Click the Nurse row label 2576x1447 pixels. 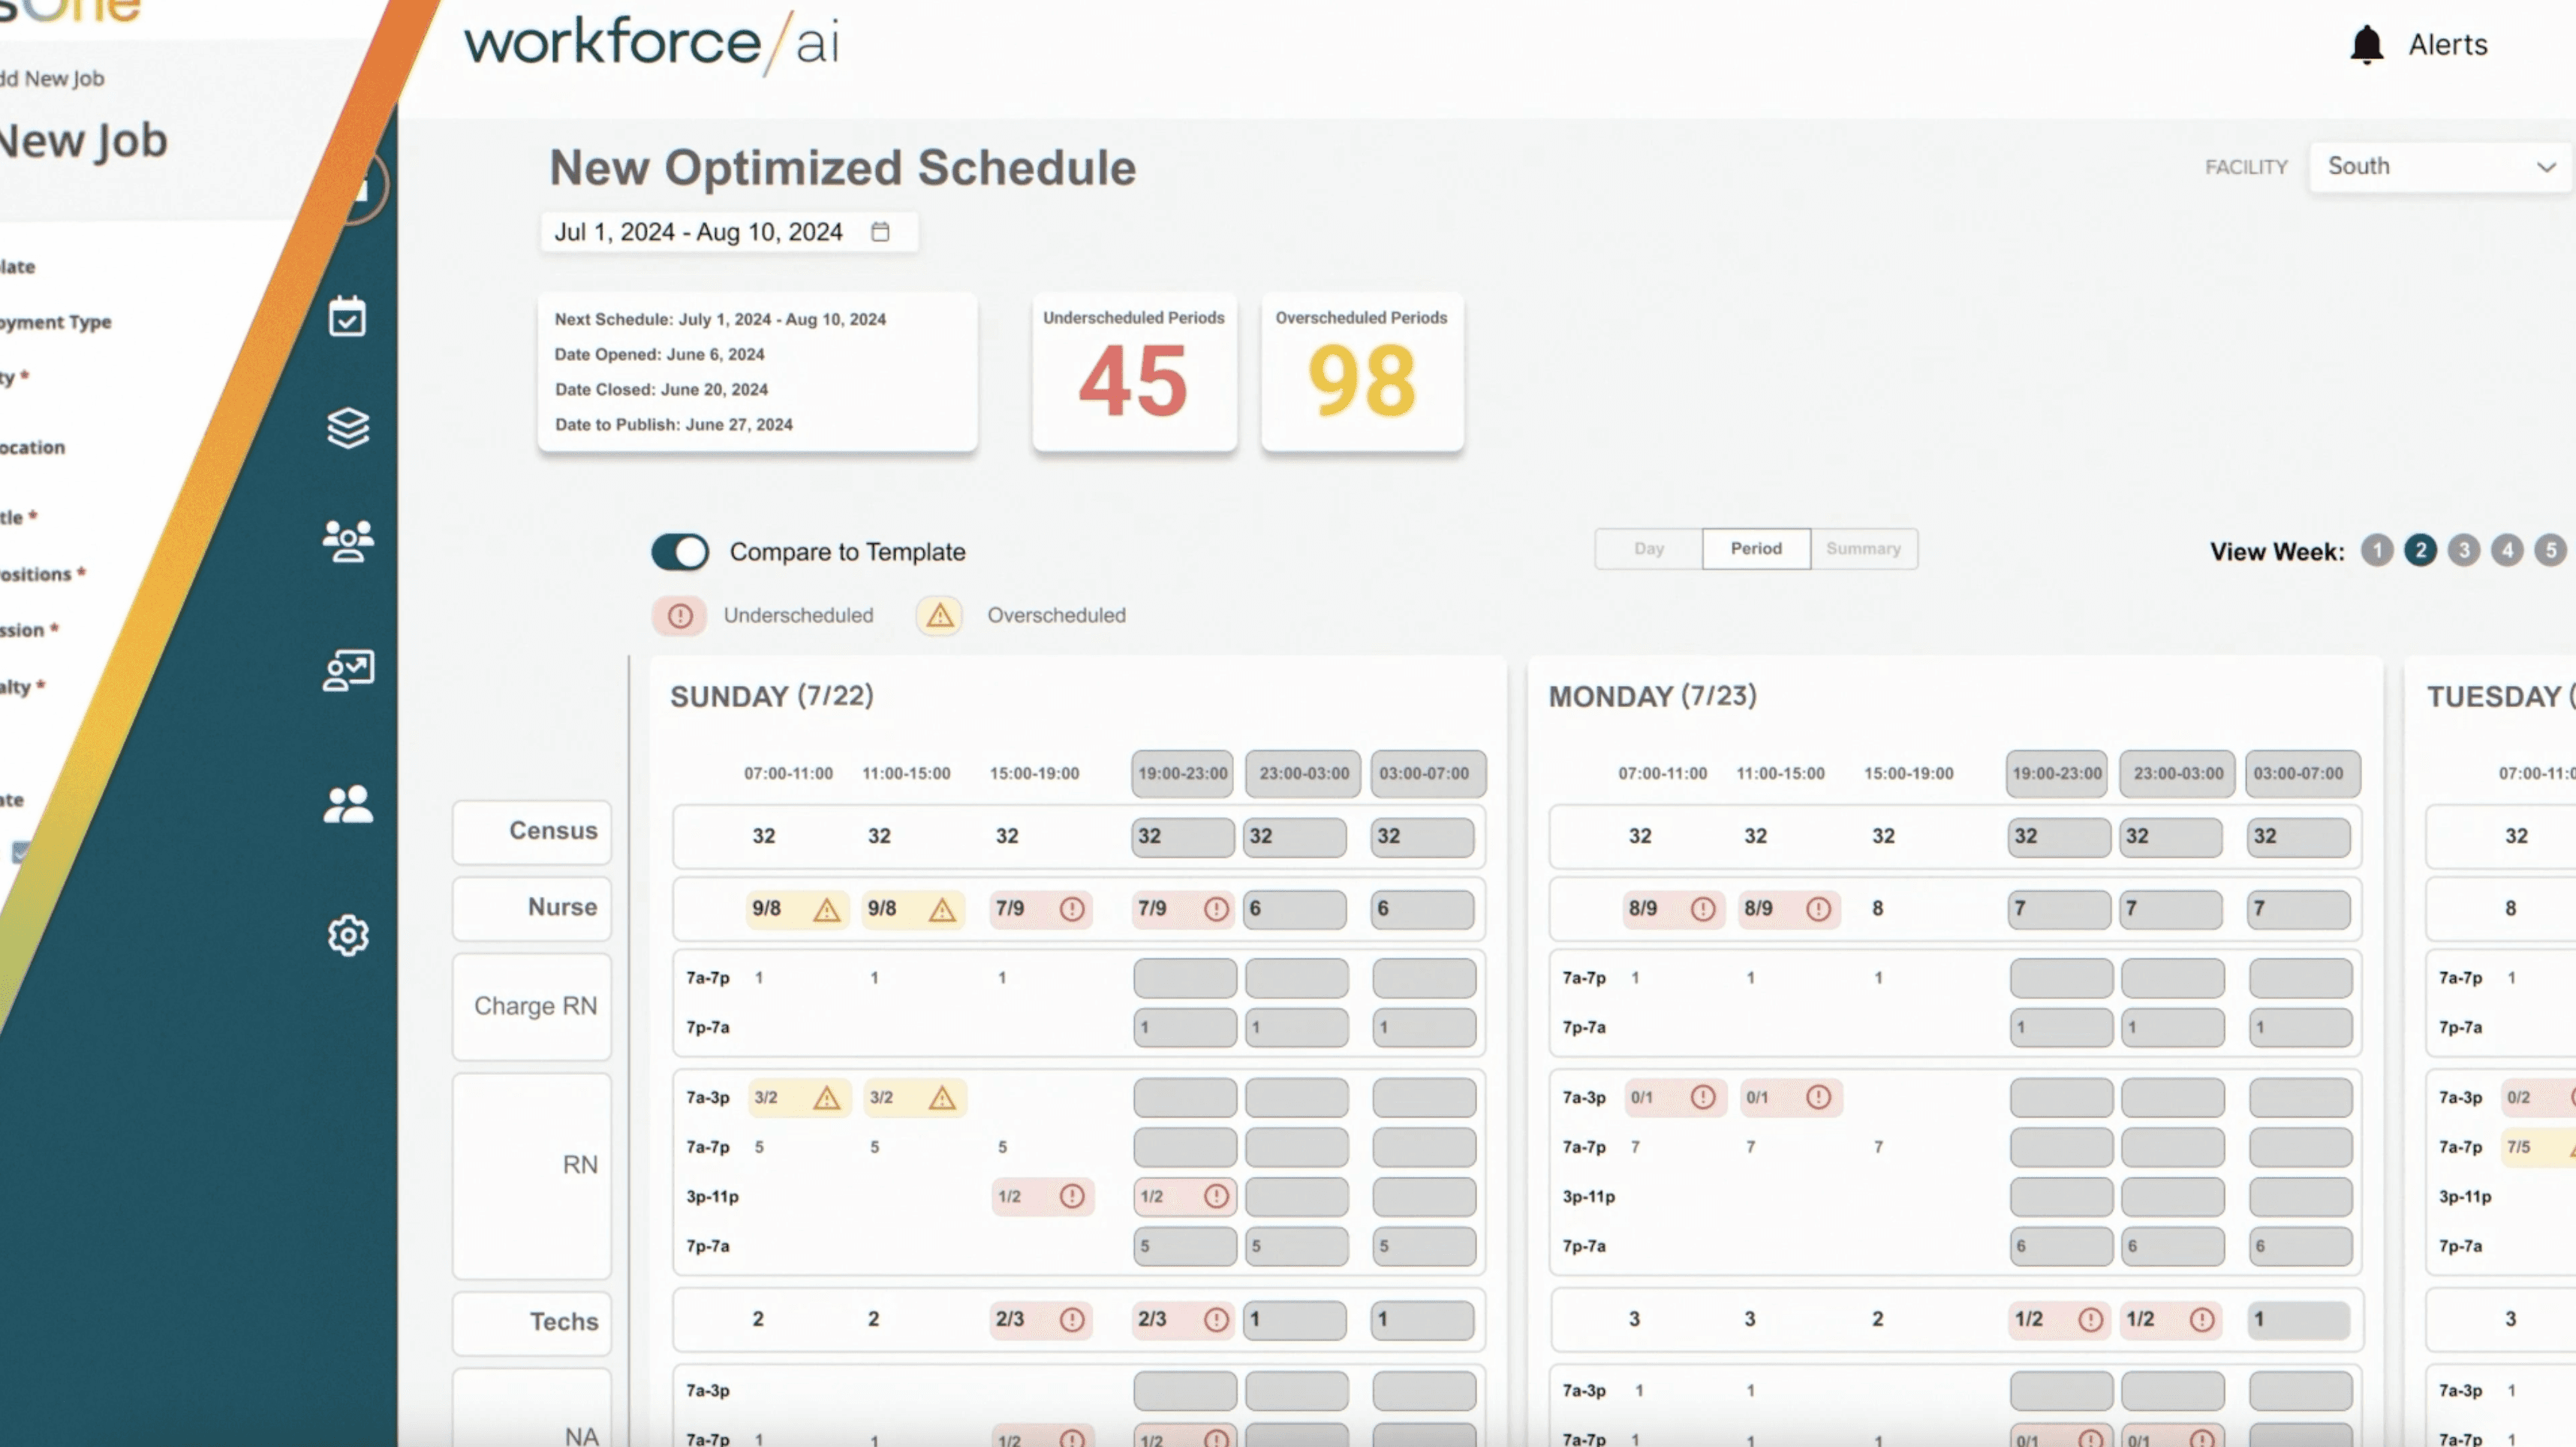pos(532,908)
